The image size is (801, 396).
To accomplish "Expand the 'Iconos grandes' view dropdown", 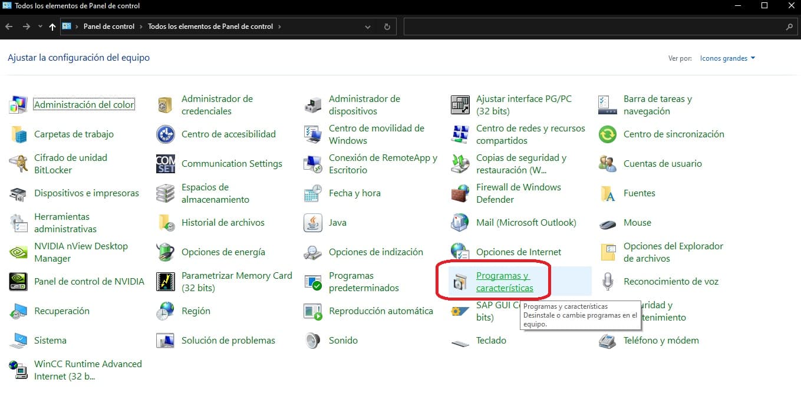I will tap(728, 58).
